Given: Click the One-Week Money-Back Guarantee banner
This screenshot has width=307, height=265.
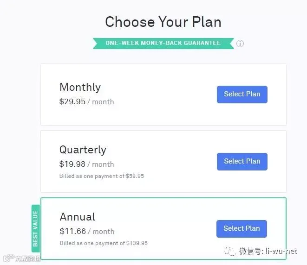Looking at the screenshot, I should point(163,43).
